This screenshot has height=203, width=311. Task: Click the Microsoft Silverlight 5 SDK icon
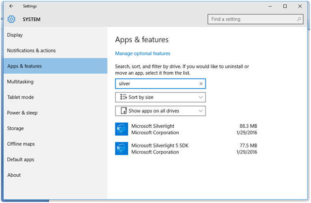tap(121, 149)
